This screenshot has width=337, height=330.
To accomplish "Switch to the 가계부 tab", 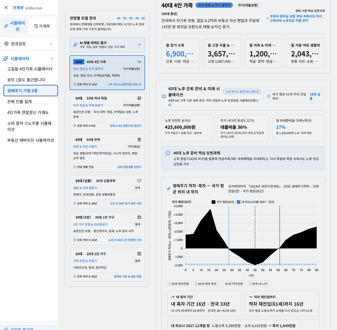I will pyautogui.click(x=42, y=26).
